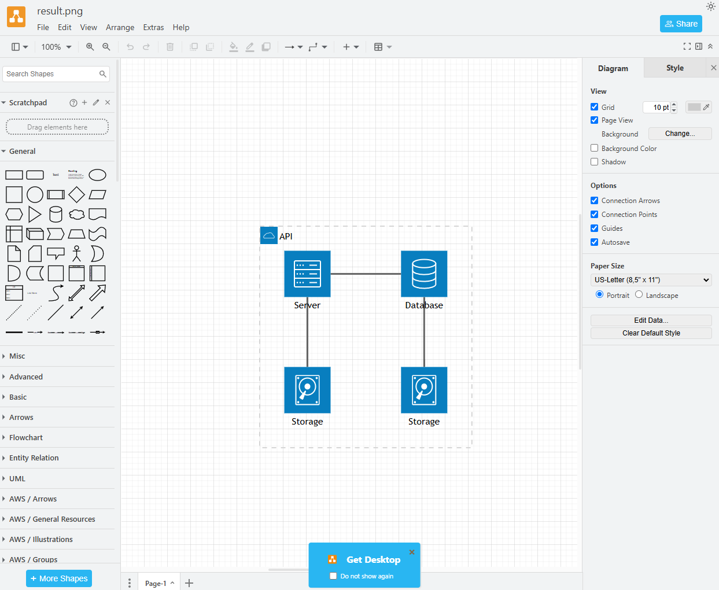719x590 pixels.
Task: Open Scratchpad help question icon
Action: click(x=73, y=103)
